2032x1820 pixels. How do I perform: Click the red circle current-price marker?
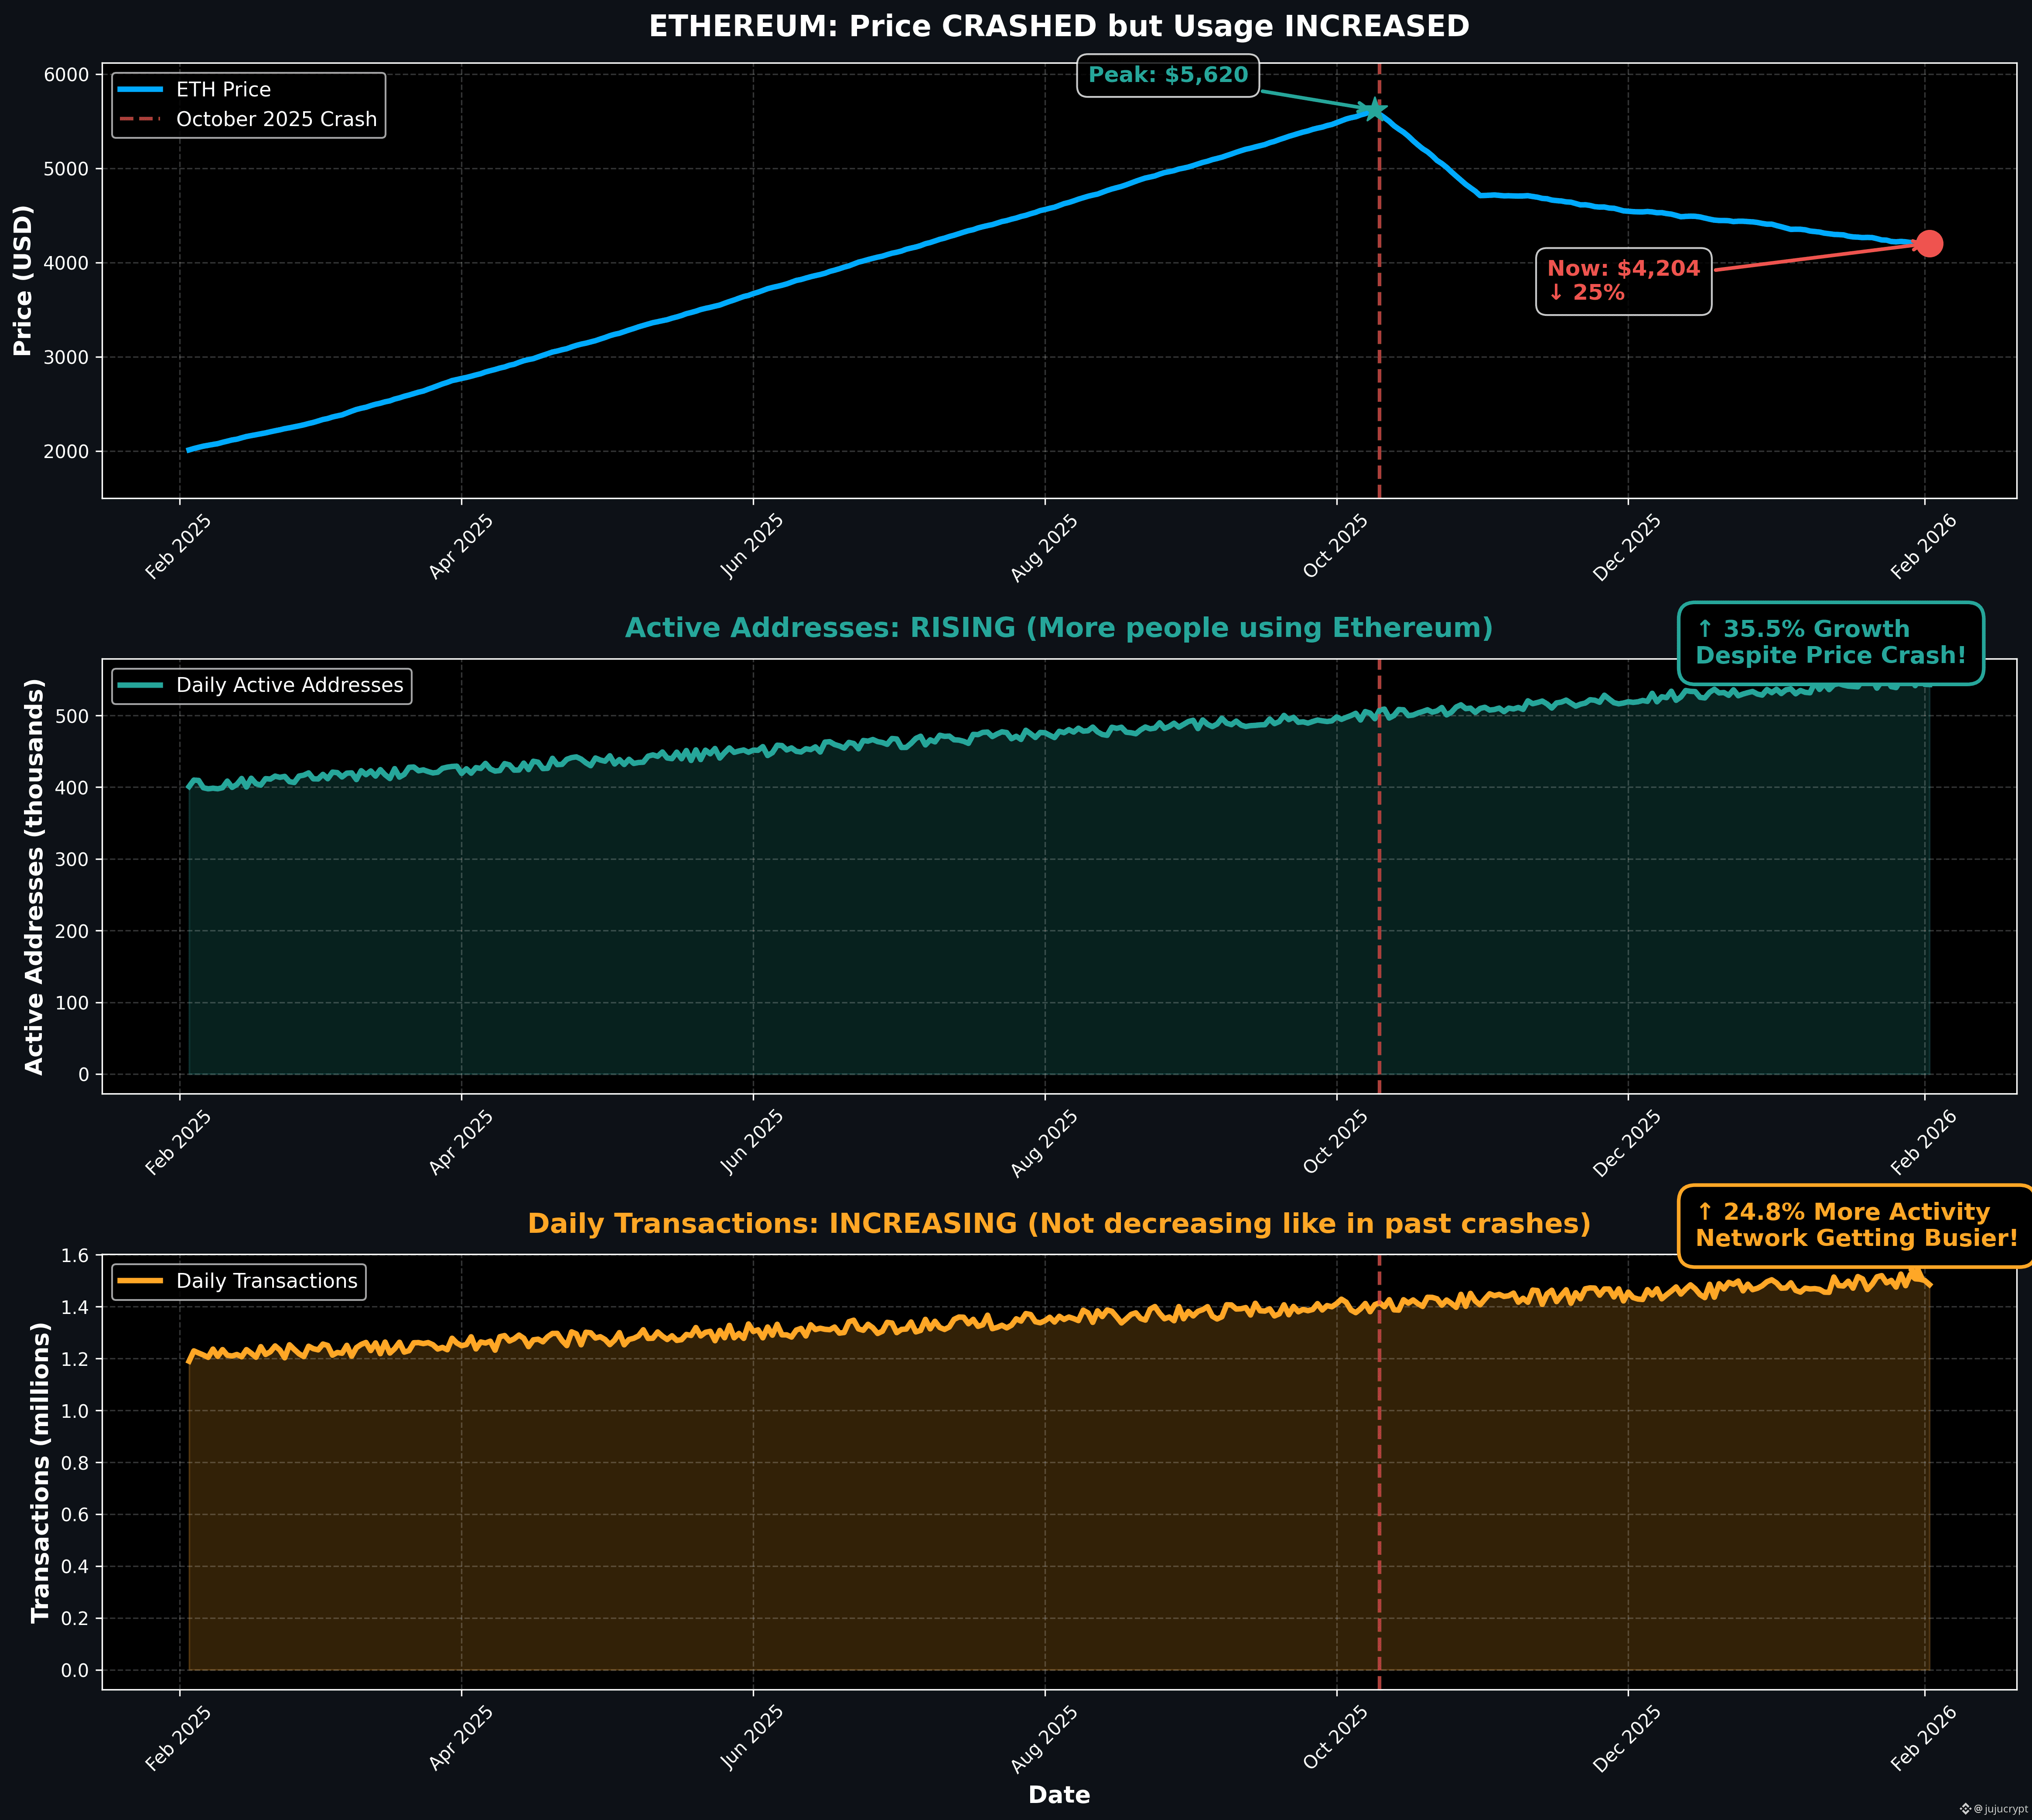coord(1929,244)
